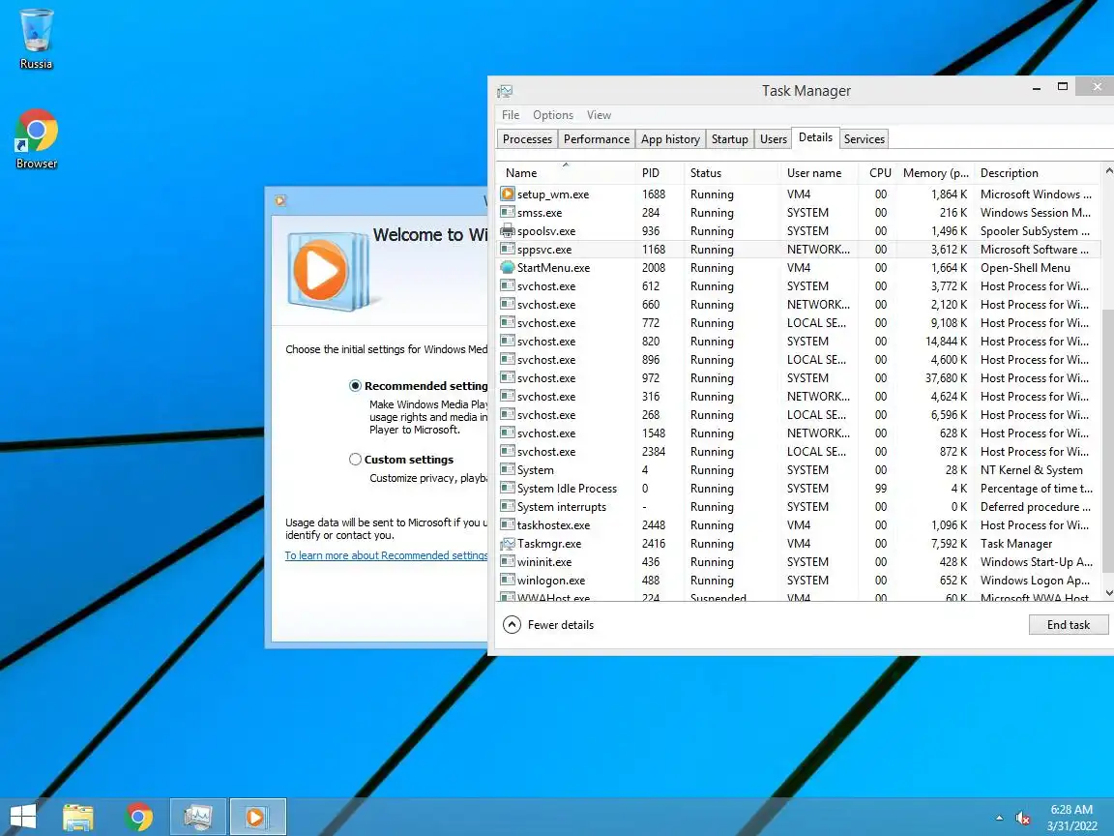This screenshot has width=1114, height=836.
Task: Select svchost.exe row with PID 972
Action: tap(799, 377)
